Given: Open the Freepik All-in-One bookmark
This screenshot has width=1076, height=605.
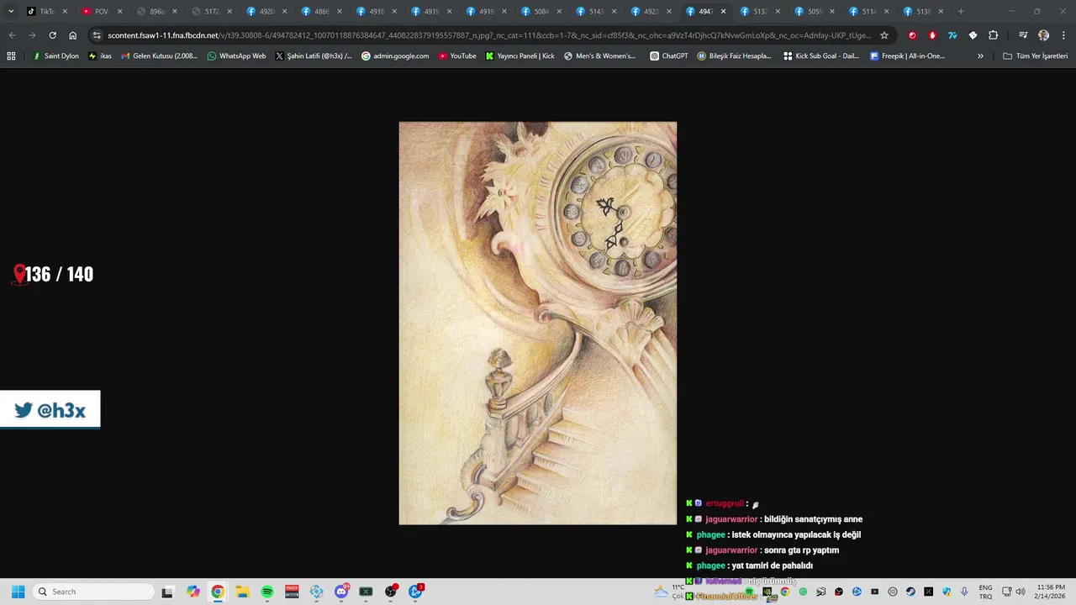Looking at the screenshot, I should tap(908, 55).
